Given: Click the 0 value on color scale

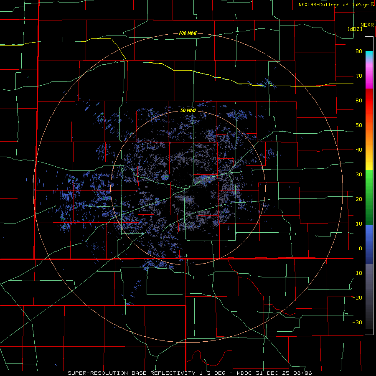Looking at the screenshot, I should point(361,249).
